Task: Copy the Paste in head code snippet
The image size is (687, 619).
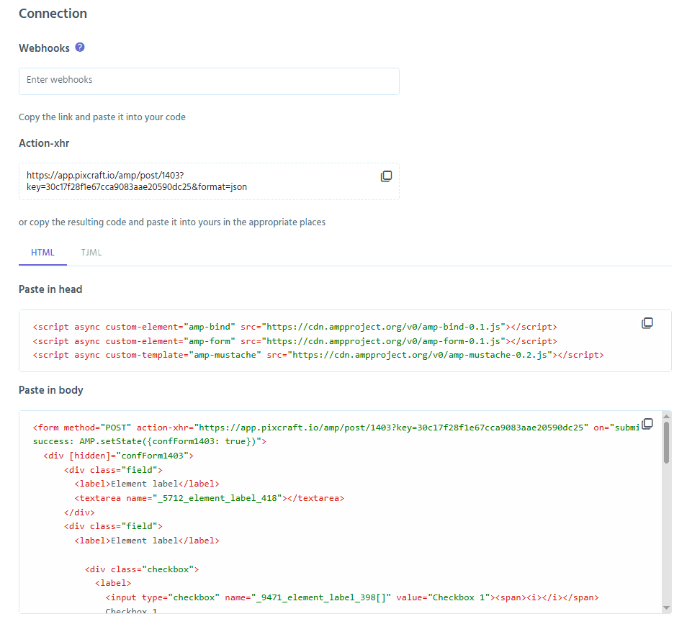Action: coord(647,323)
